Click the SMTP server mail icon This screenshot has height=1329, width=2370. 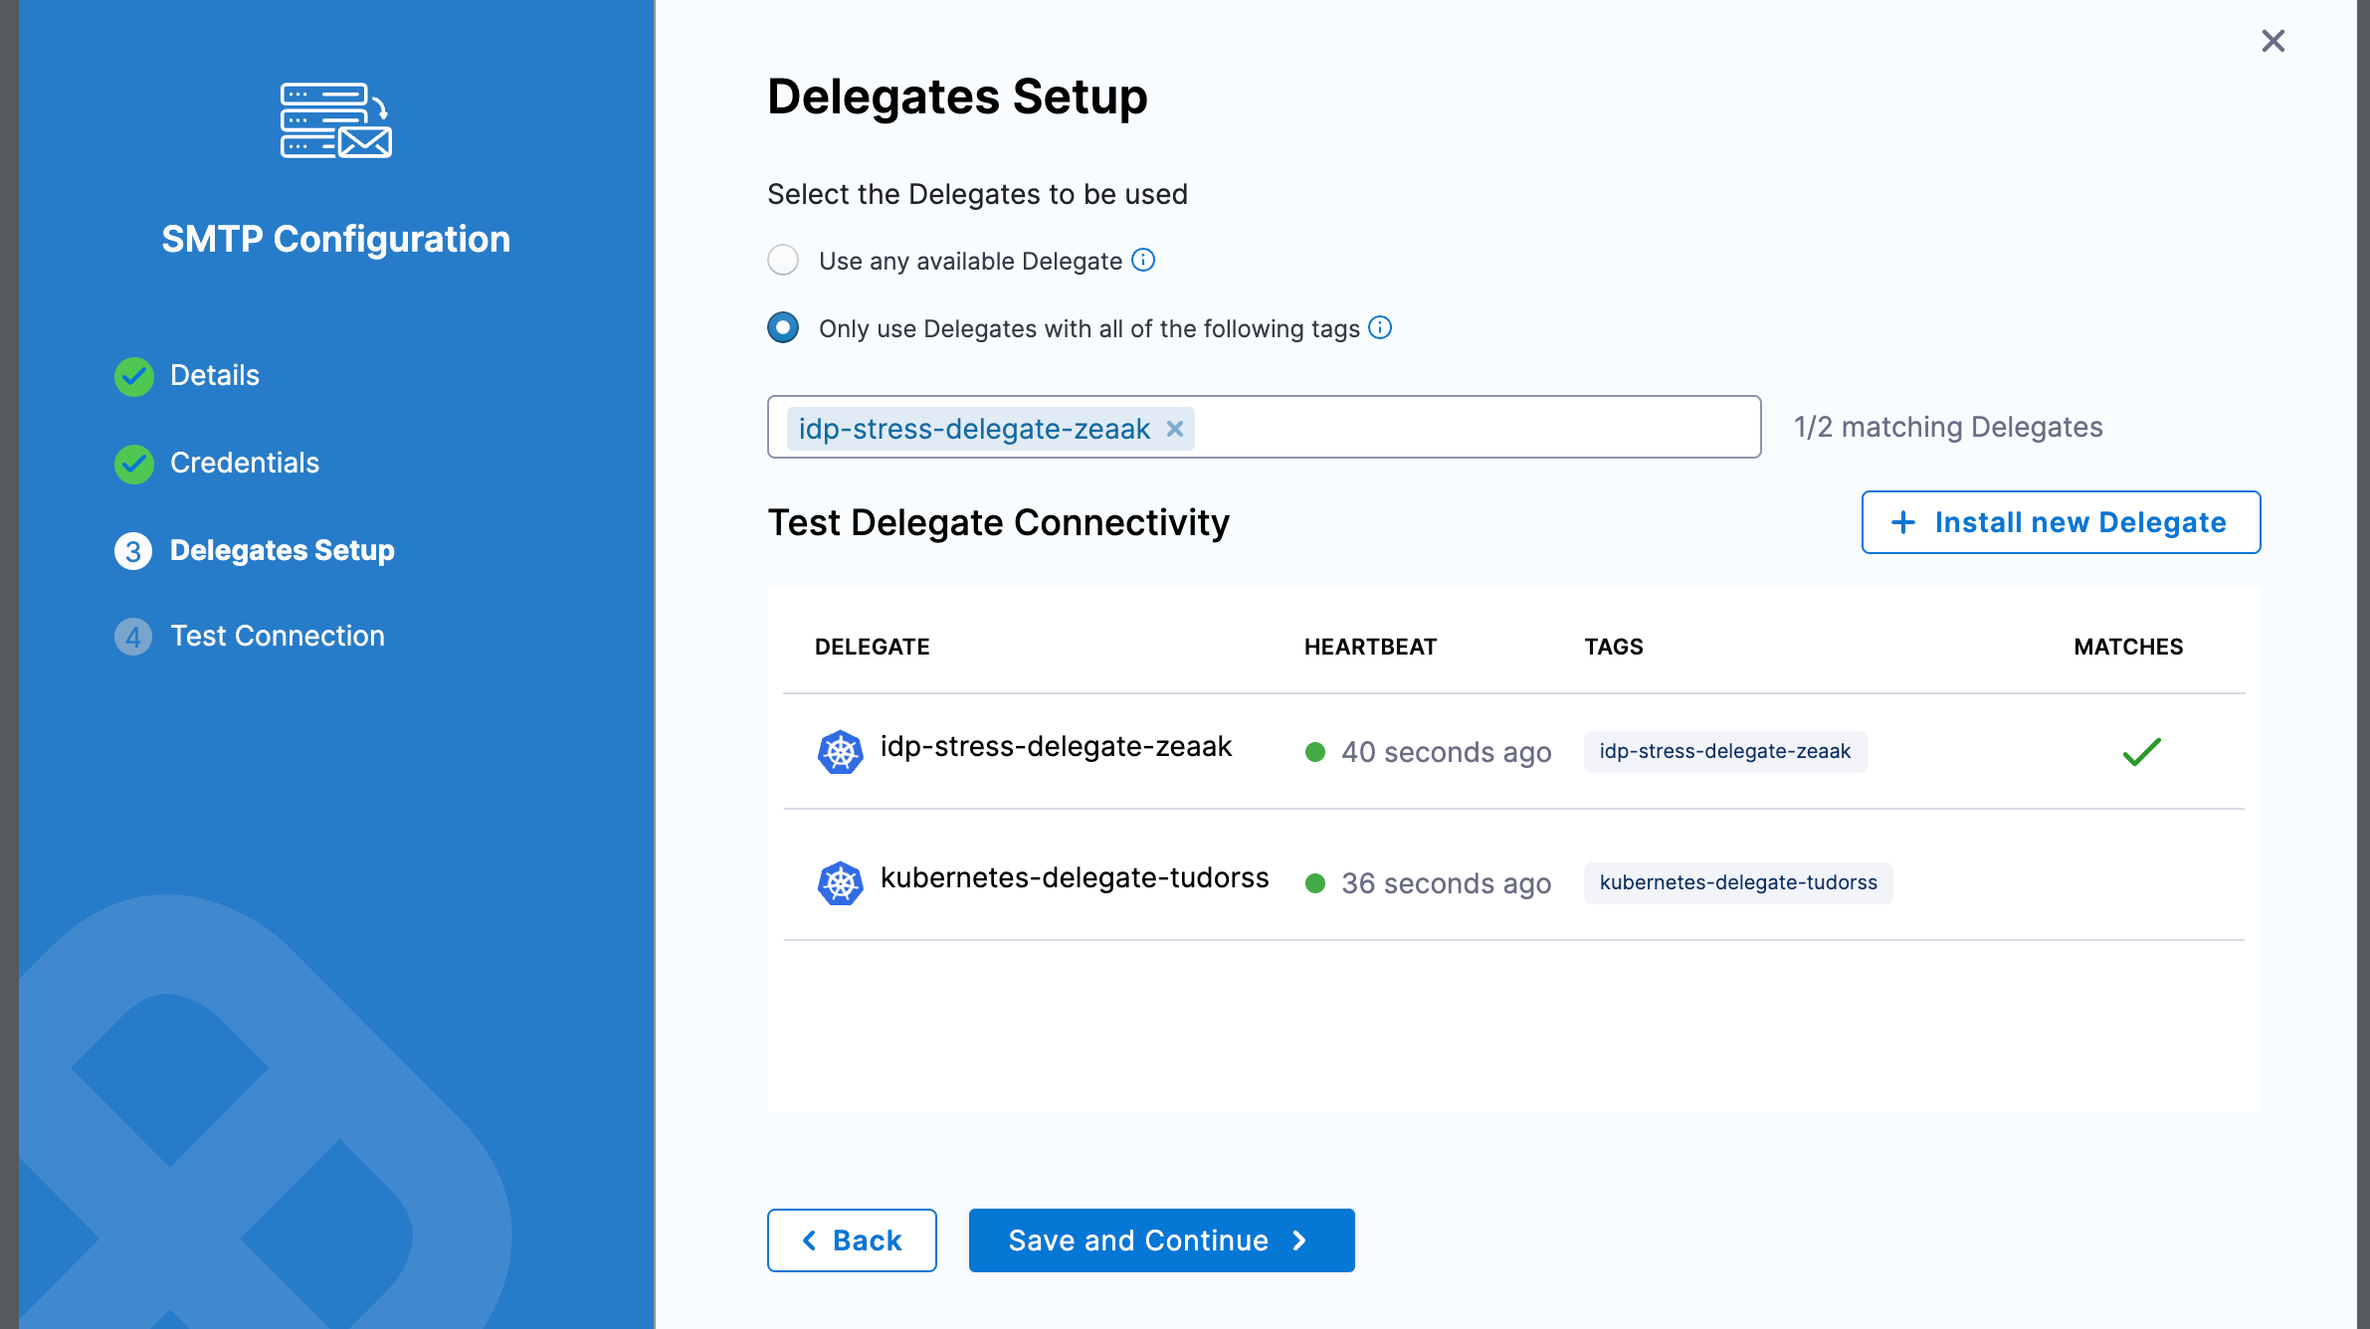pos(335,120)
